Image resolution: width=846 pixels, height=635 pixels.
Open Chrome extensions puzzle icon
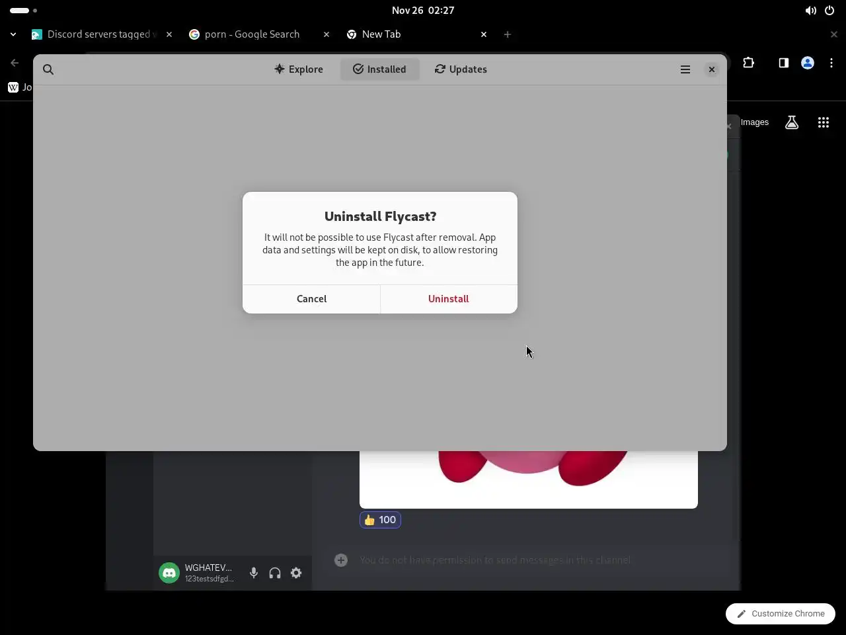click(x=749, y=63)
